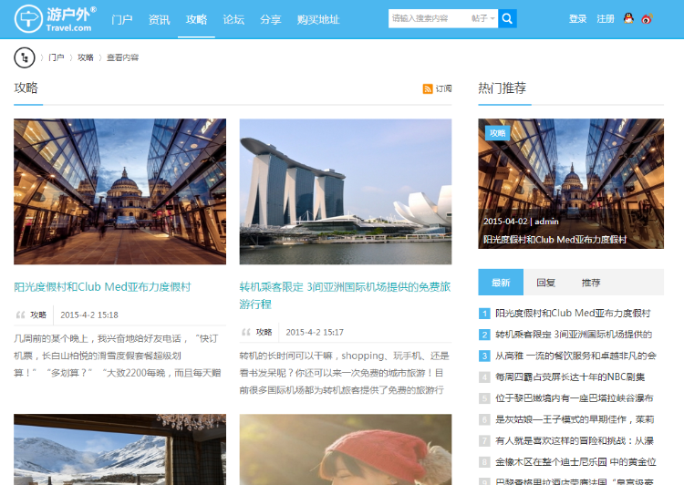Click 攻略 category under second article

point(264,333)
